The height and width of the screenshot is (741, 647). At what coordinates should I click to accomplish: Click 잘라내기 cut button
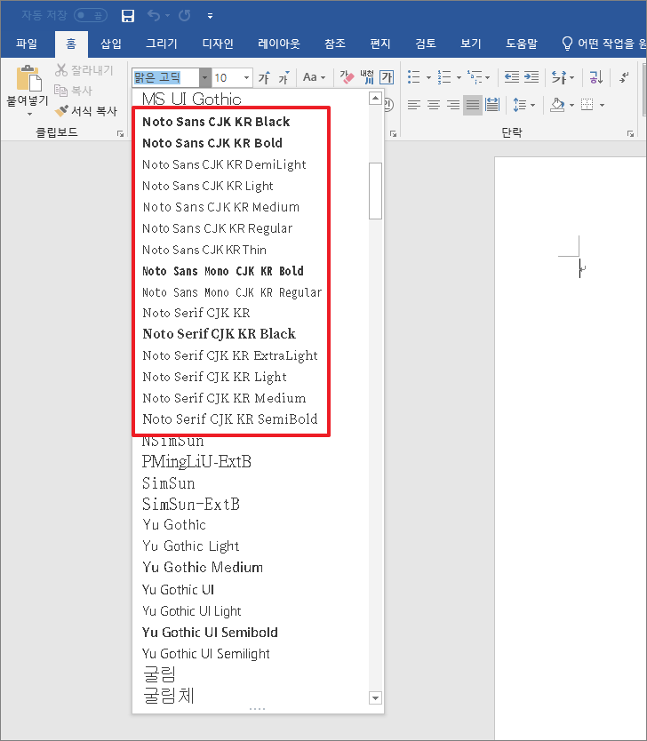[x=84, y=70]
